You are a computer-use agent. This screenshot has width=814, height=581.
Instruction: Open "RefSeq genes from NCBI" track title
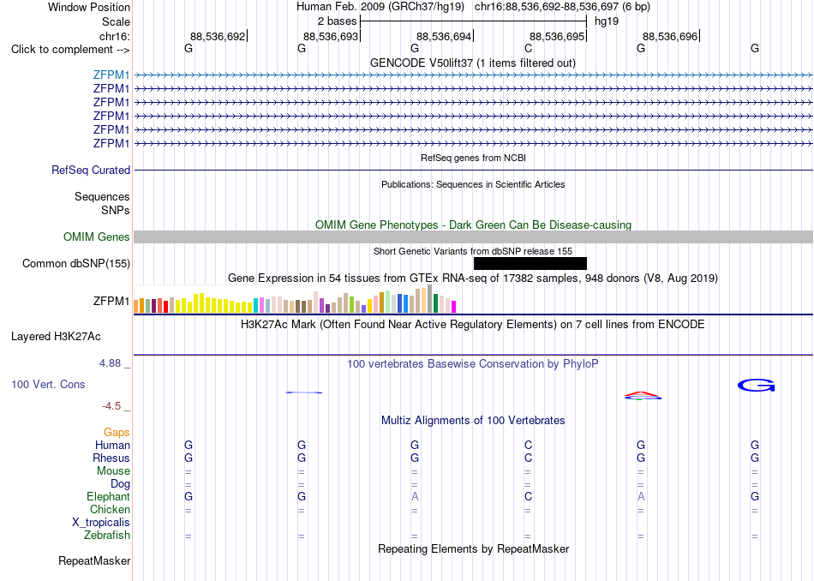tap(473, 158)
